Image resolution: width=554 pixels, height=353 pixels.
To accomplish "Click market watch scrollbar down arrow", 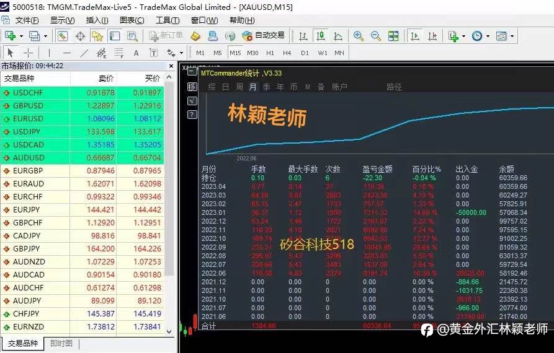I will (x=169, y=331).
